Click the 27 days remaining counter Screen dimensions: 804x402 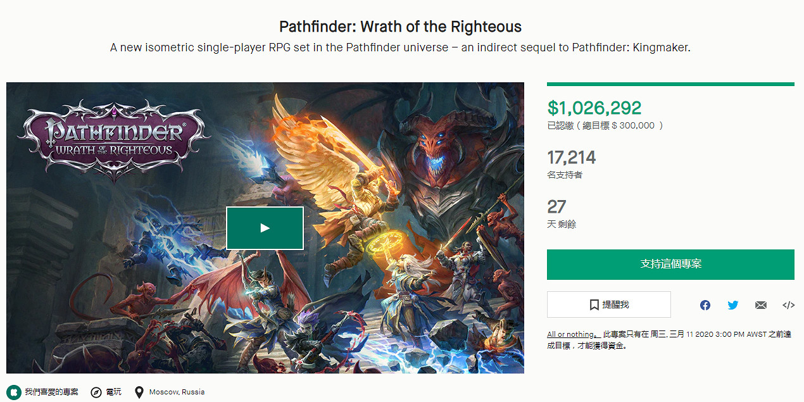556,206
